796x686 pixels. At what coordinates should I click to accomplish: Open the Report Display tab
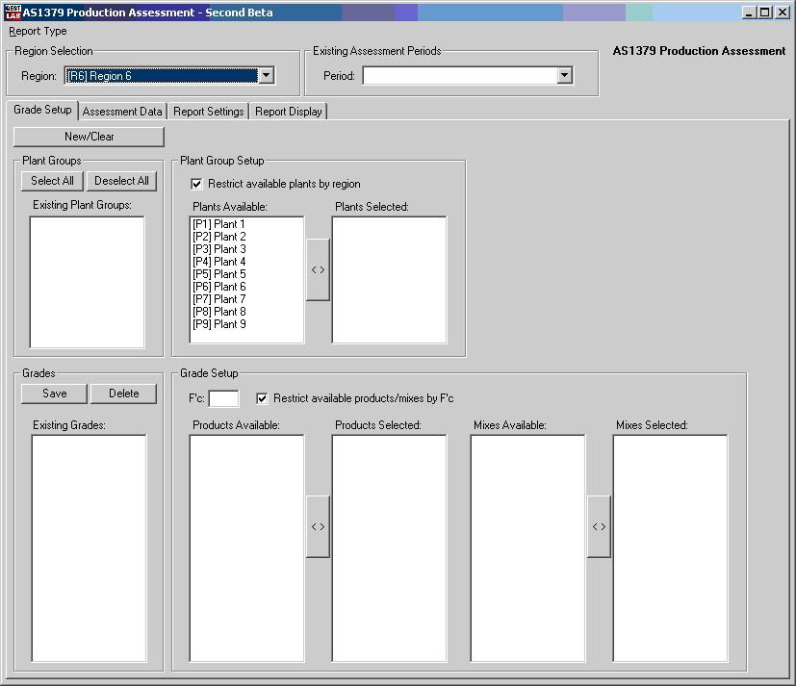(288, 112)
